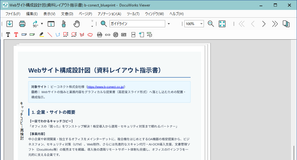Viewport: 297px width, 160px height.
Task: Select the red Text annotation tool
Action: coord(16,35)
